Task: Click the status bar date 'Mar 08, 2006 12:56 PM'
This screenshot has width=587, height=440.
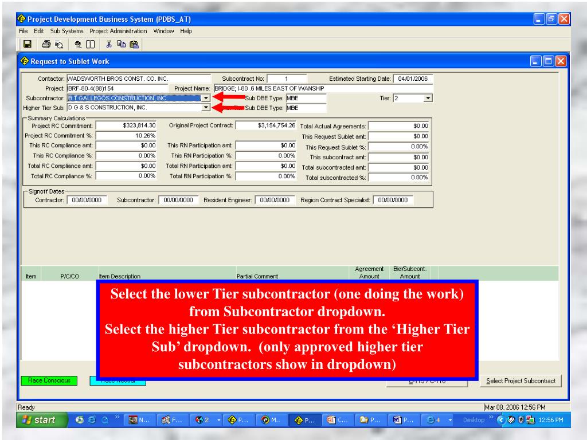Action: tap(515, 407)
